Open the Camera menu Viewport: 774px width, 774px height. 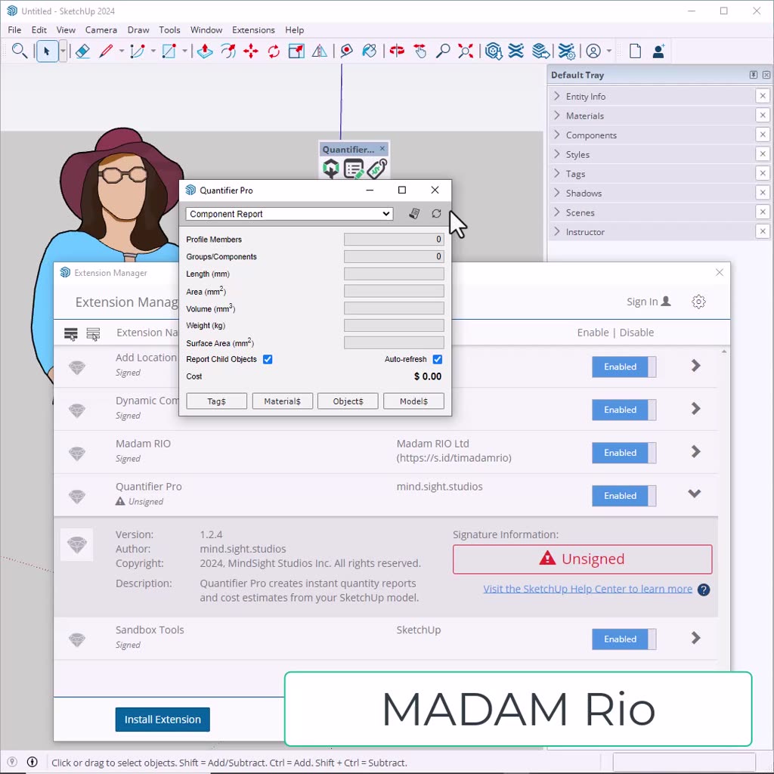101,29
